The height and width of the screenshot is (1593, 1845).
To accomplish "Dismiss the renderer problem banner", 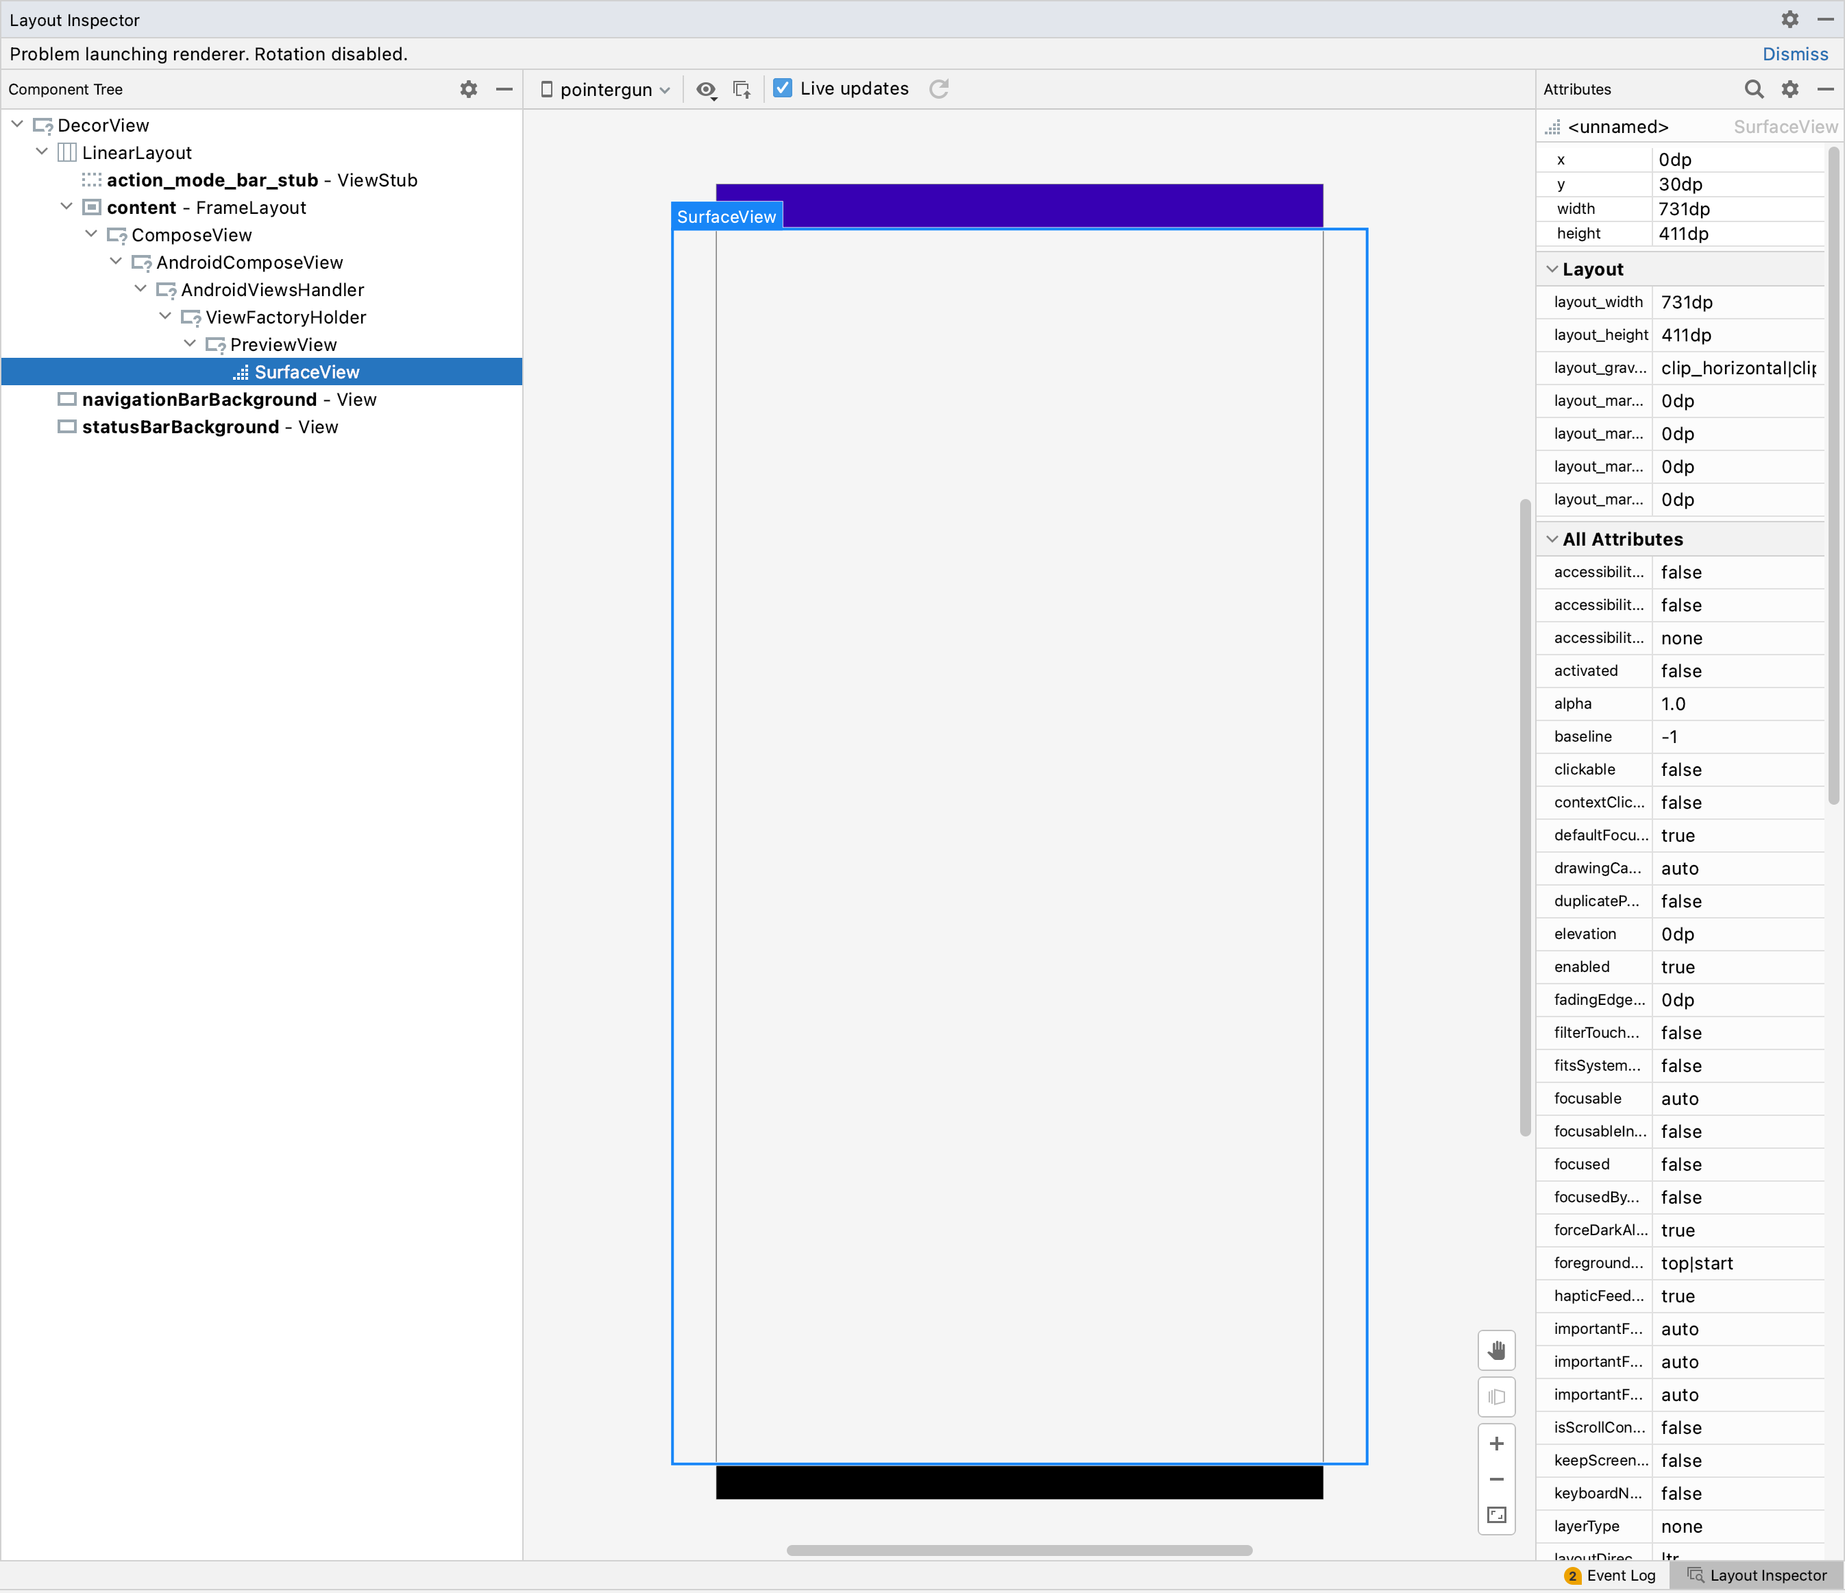I will tap(1794, 54).
